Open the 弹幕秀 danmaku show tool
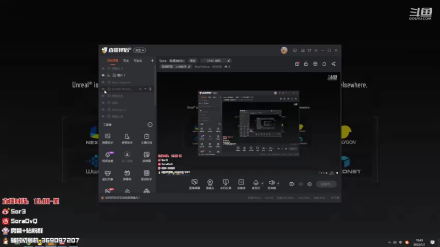Image resolution: width=440 pixels, height=247 pixels. pyautogui.click(x=127, y=175)
